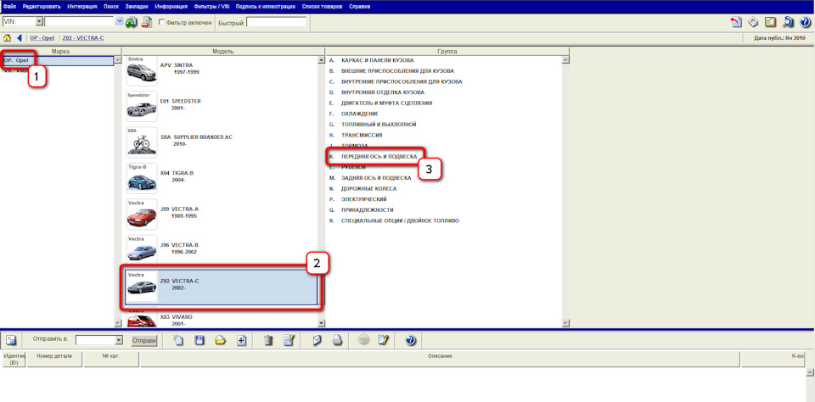Delete the item with trash can icon
This screenshot has width=815, height=402.
(x=268, y=341)
